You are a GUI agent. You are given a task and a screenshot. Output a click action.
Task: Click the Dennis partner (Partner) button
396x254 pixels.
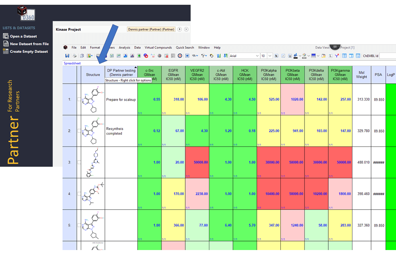point(151,29)
